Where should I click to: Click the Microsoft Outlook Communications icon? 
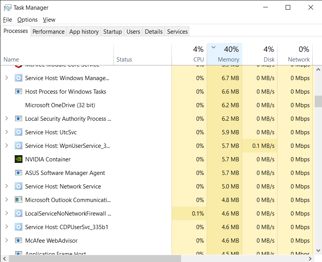pos(19,200)
